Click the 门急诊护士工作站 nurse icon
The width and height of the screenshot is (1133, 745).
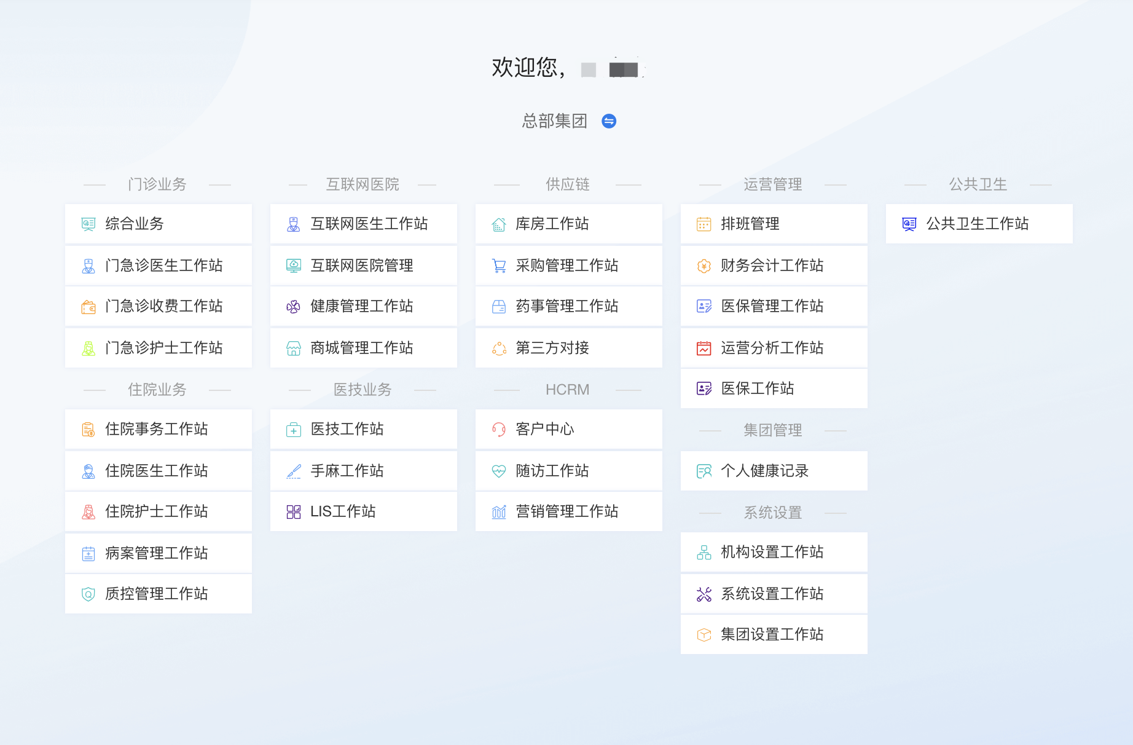coord(88,349)
